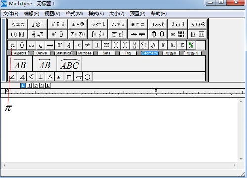
Task: Open the fraction and radical templates palette
Action: [38, 34]
